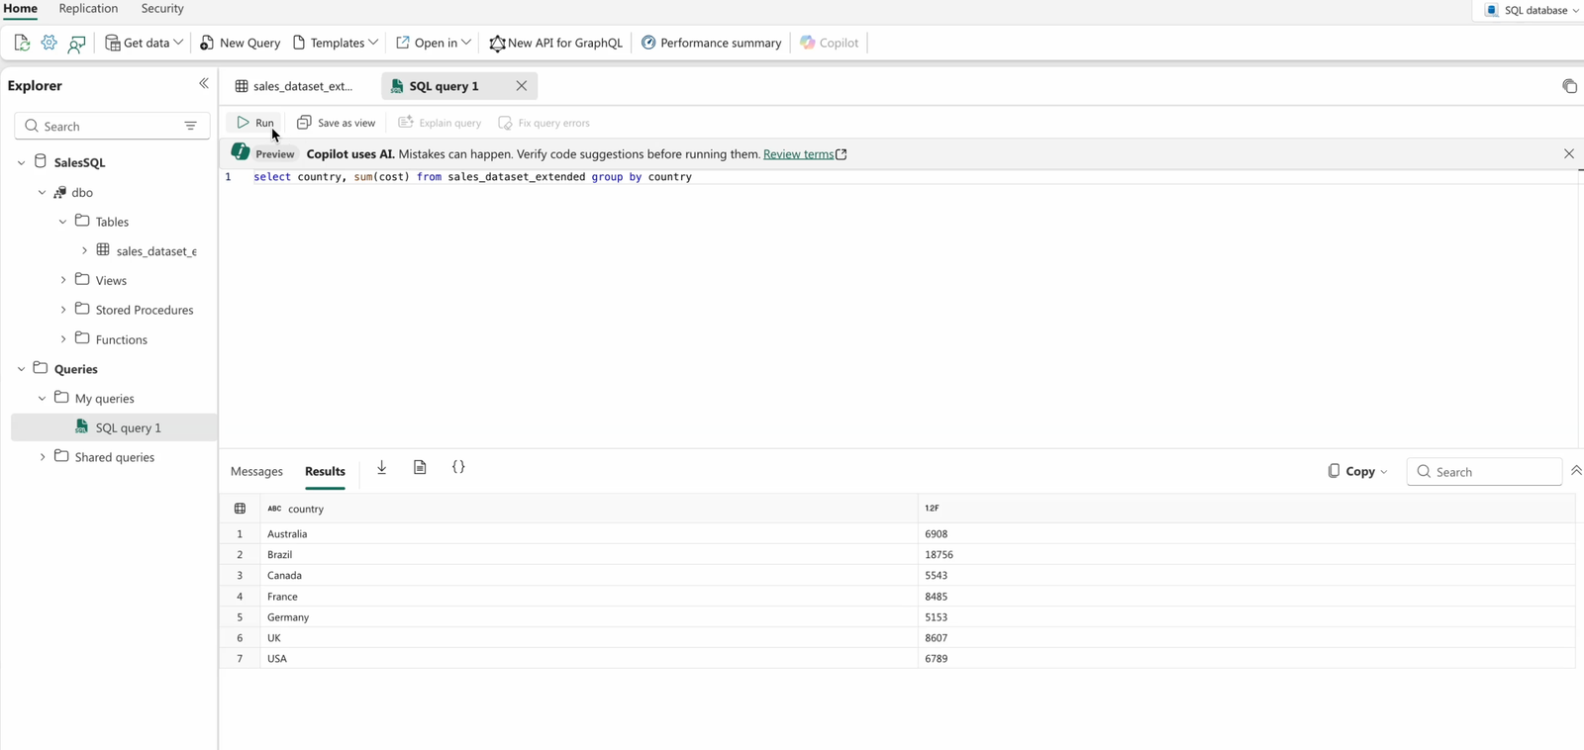This screenshot has height=750, width=1584.
Task: Collapse the My queries folder
Action: [42, 399]
